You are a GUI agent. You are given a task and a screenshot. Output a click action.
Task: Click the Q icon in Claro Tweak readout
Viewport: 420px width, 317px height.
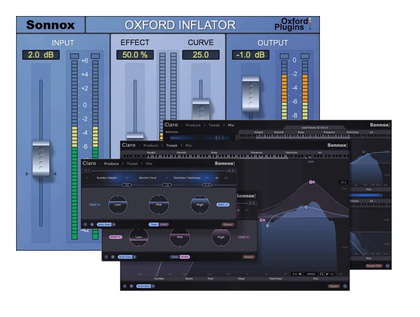tap(300, 274)
